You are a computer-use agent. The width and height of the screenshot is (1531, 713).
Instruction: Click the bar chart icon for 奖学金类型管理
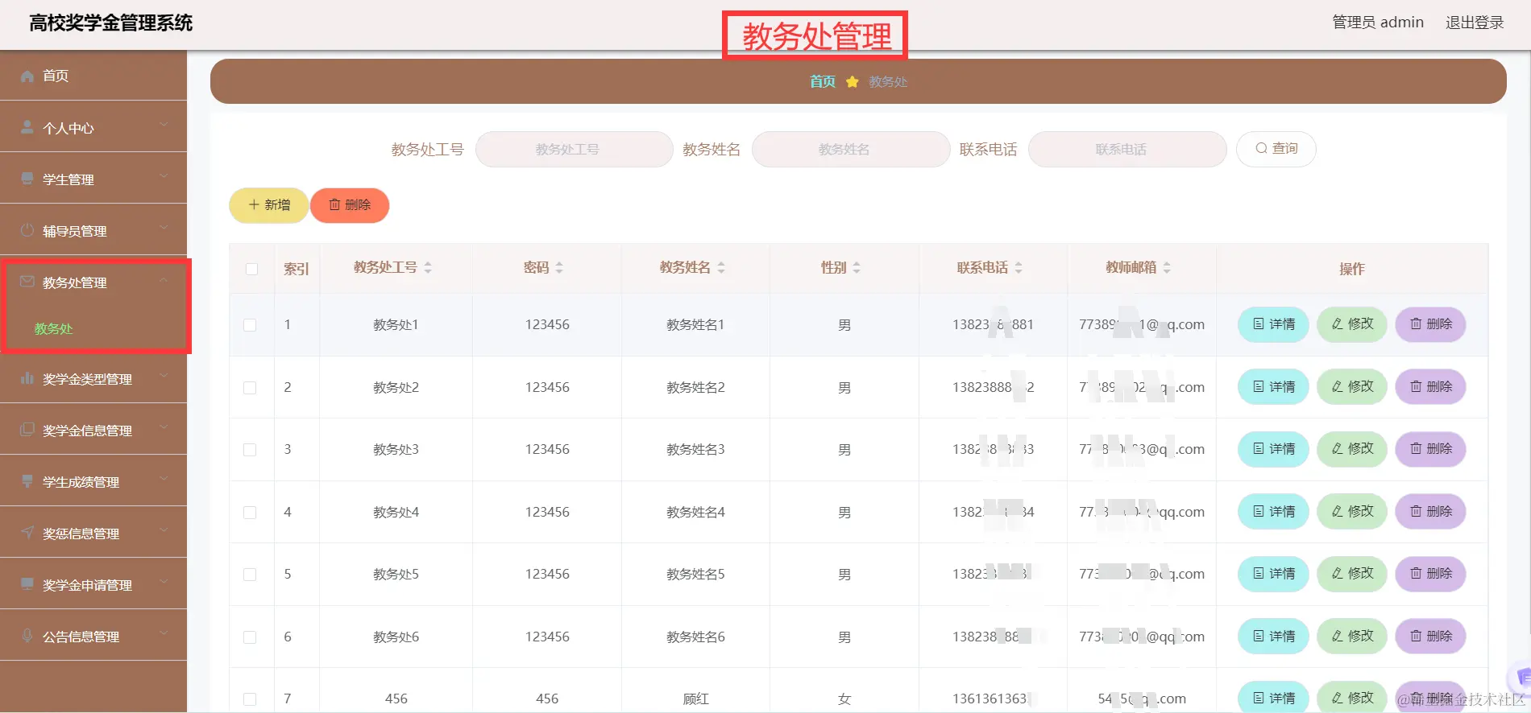click(27, 378)
